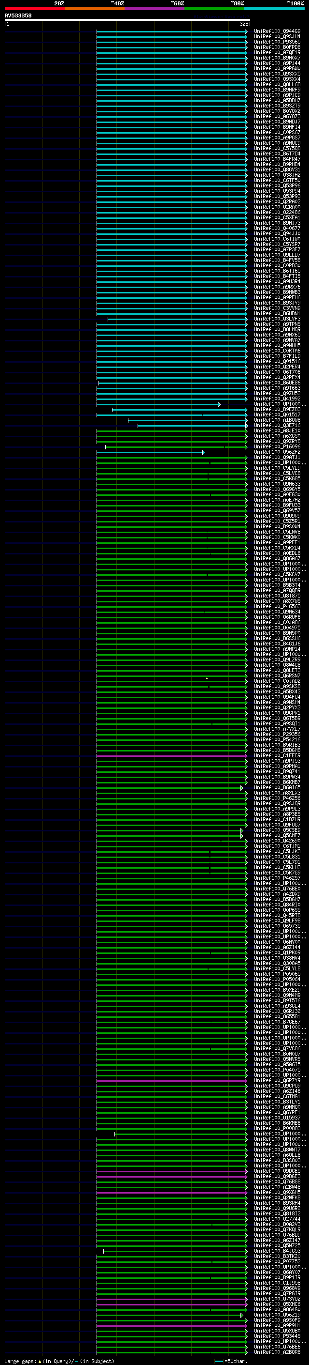The width and height of the screenshot is (309, 1365).
Task: Click hit label UniRef100_Q9SJU4
Action: click(277, 37)
